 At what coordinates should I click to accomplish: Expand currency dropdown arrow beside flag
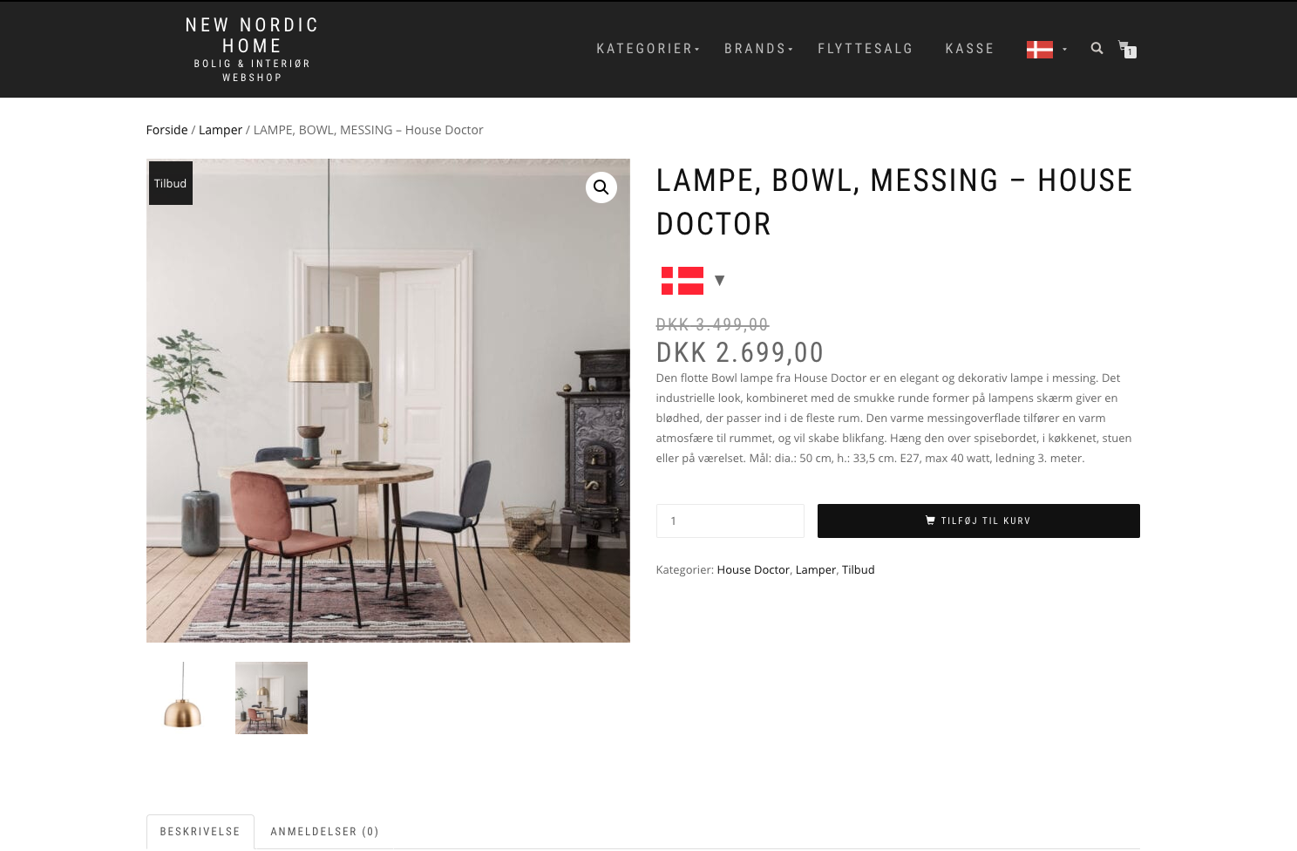coord(720,281)
